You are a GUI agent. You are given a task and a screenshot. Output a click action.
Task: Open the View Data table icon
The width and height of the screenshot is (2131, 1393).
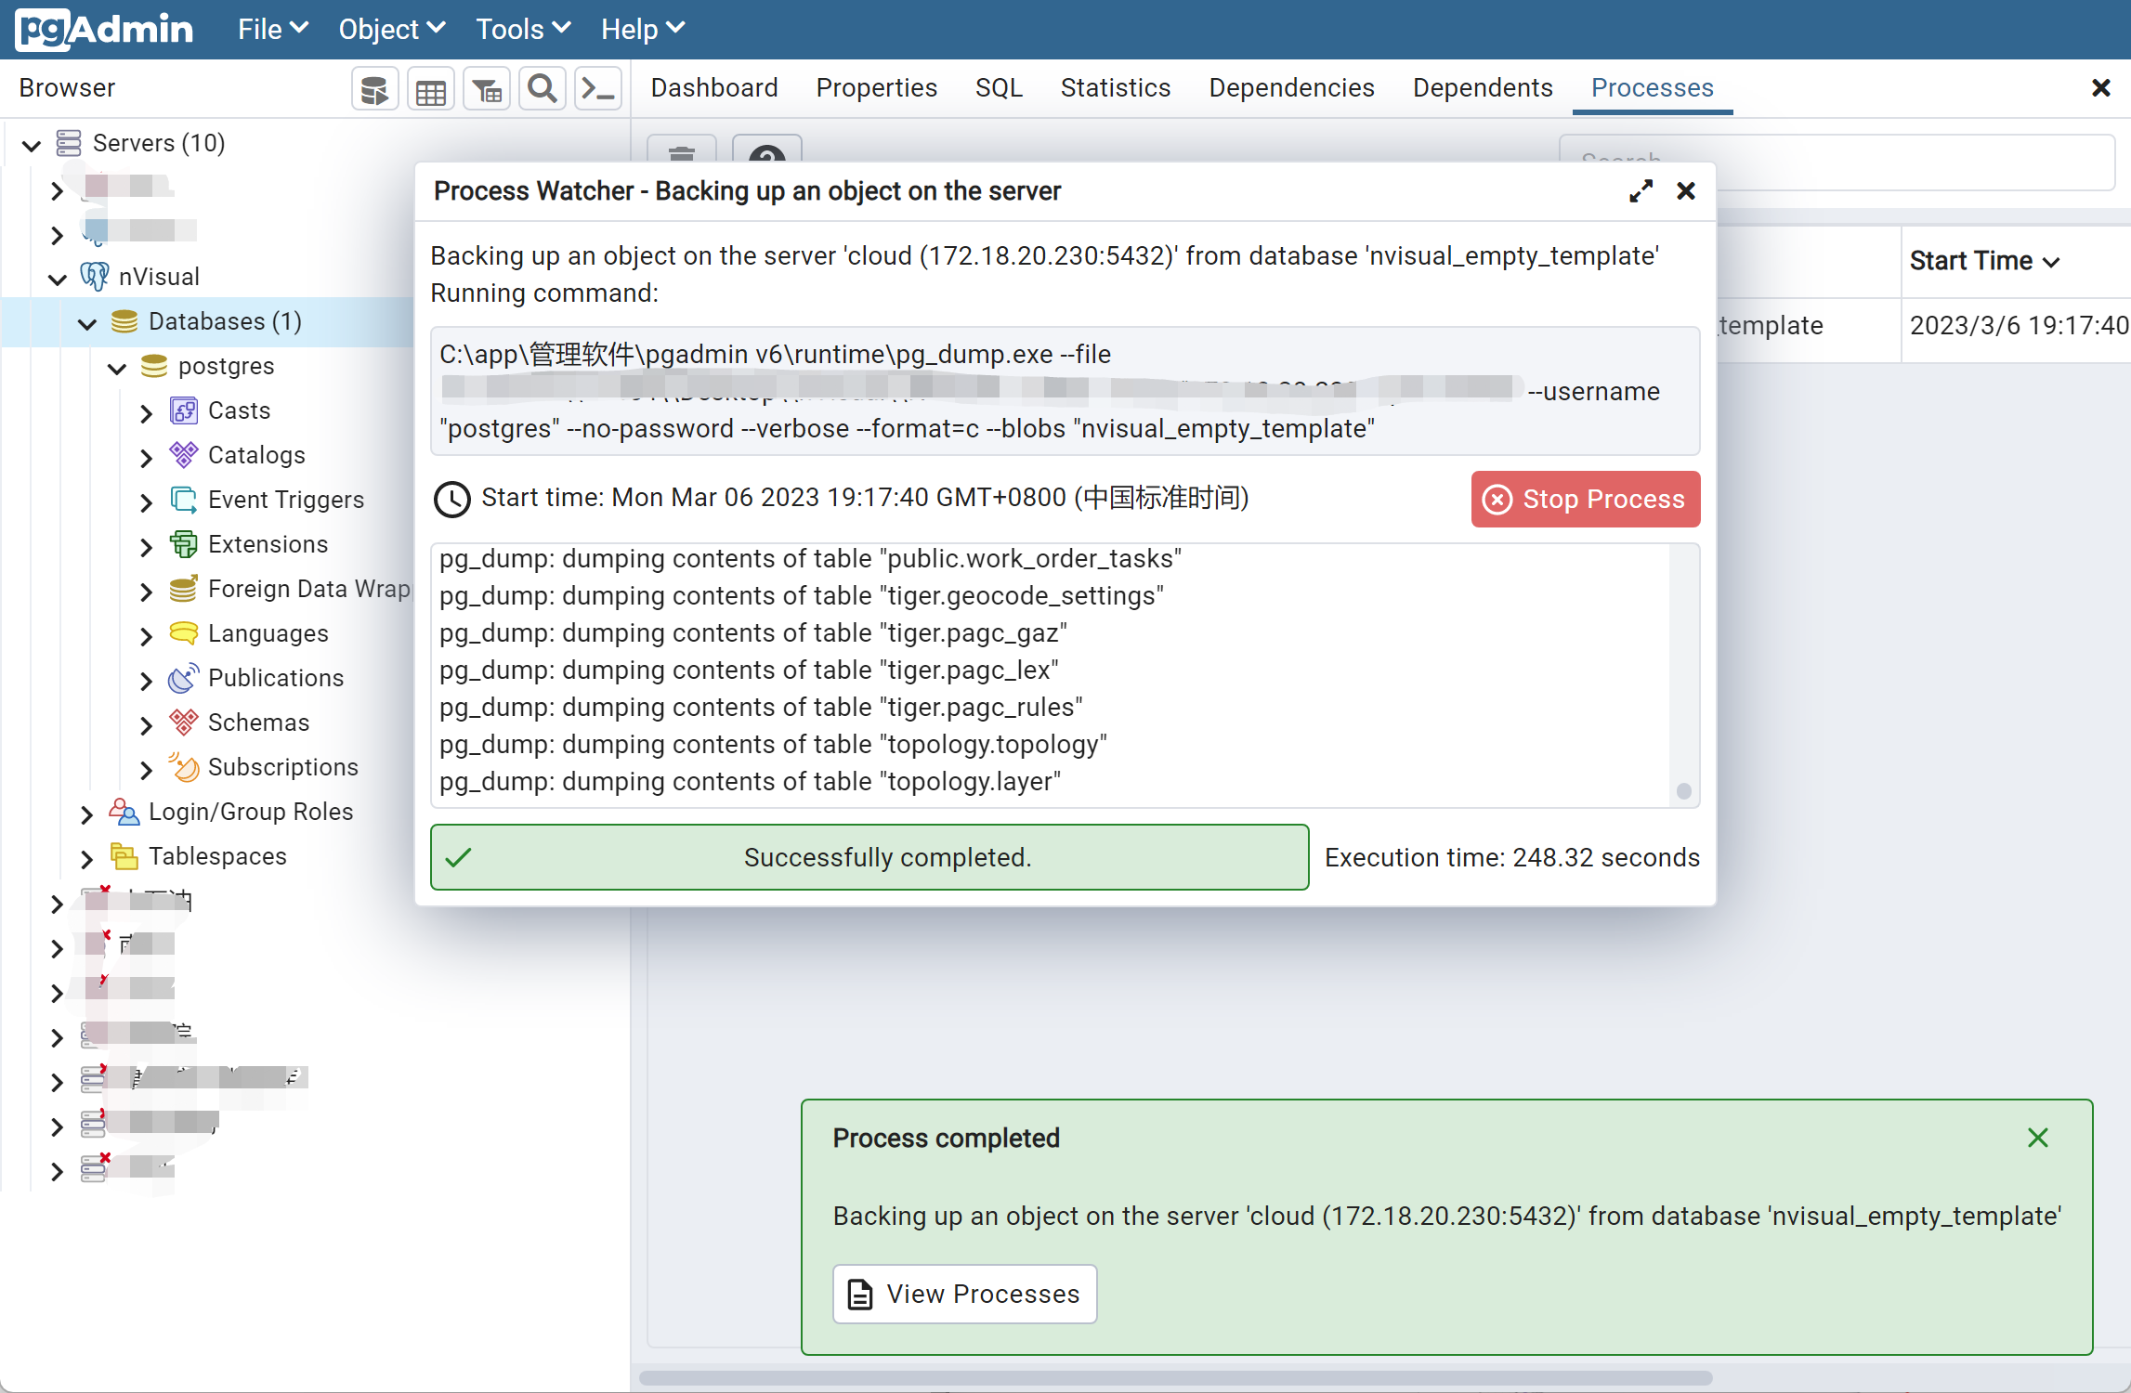(430, 90)
